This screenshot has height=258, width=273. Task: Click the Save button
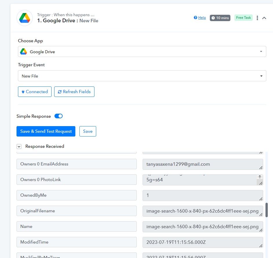(x=88, y=131)
